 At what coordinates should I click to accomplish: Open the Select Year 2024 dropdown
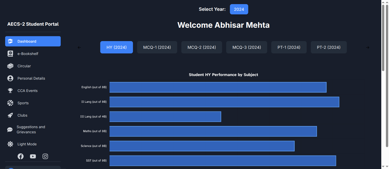coord(239,9)
